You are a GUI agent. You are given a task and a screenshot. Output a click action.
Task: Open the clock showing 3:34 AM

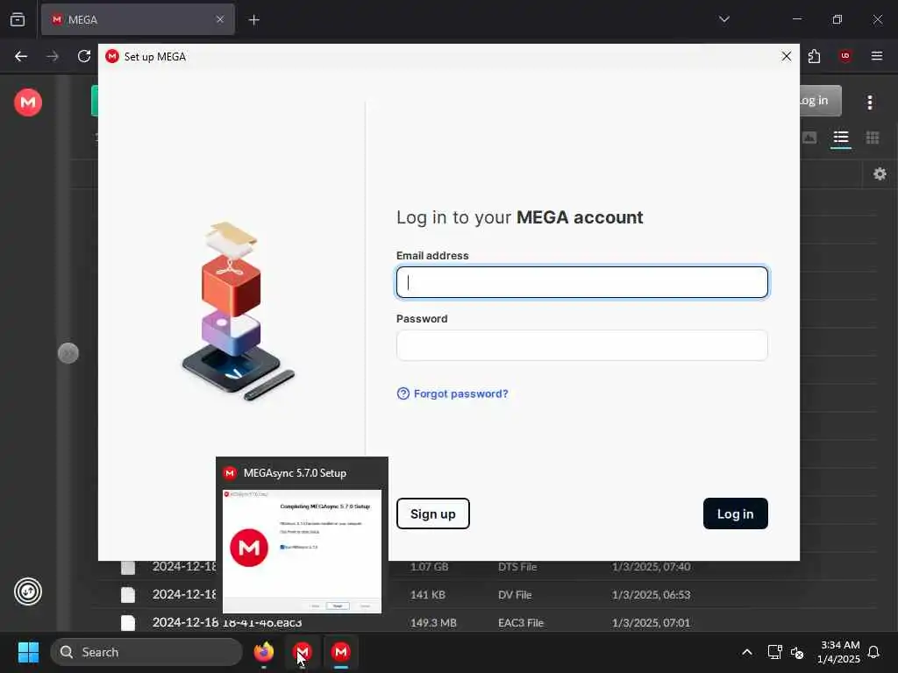tap(838, 652)
